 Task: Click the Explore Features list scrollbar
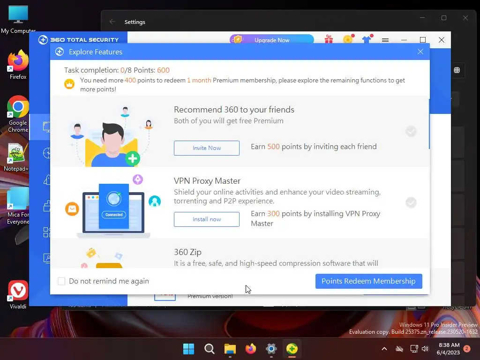[429, 124]
